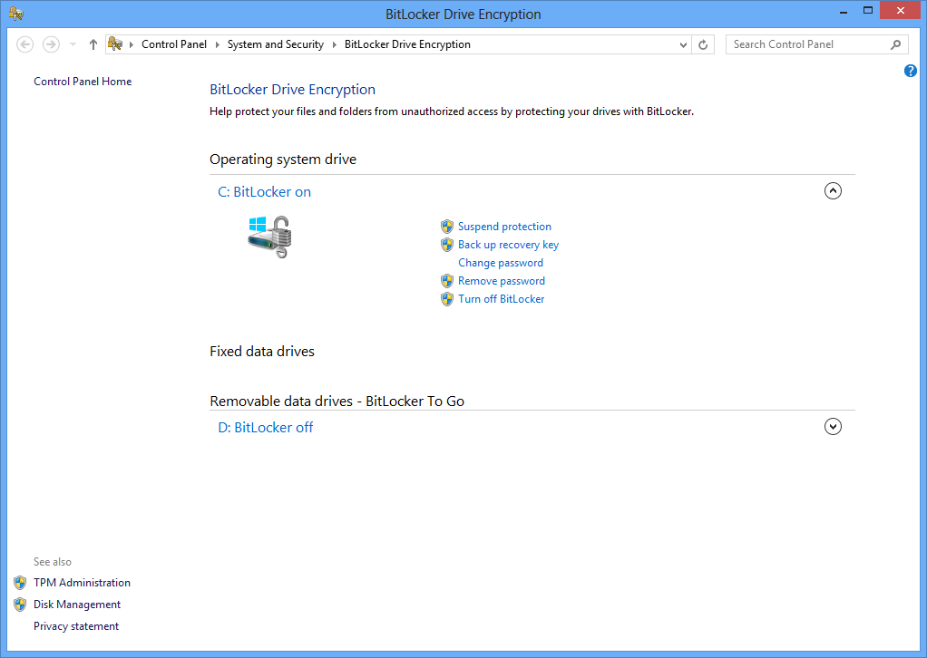Click the BitLocker icon in the address bar
The height and width of the screenshot is (658, 927).
click(115, 44)
